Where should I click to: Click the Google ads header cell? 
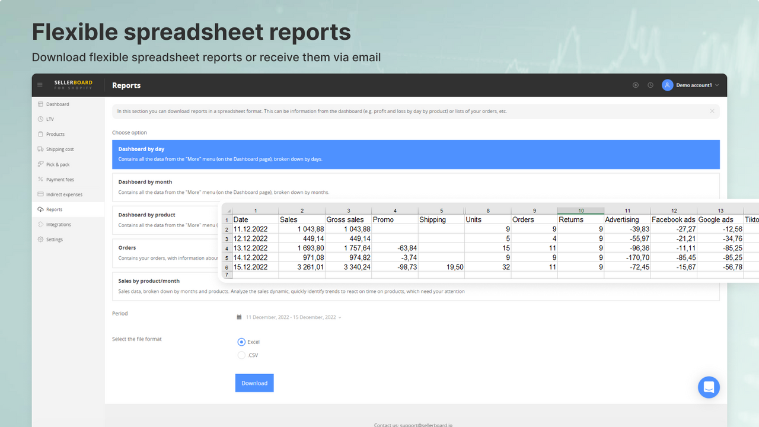(720, 219)
